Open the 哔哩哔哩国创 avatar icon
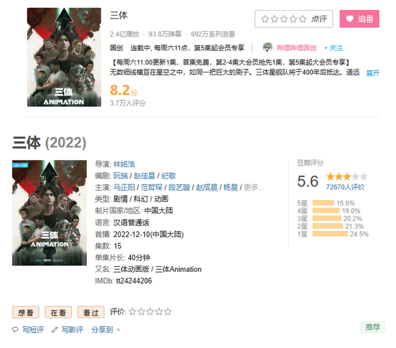Screen dimensions: 396x348 click(x=267, y=47)
